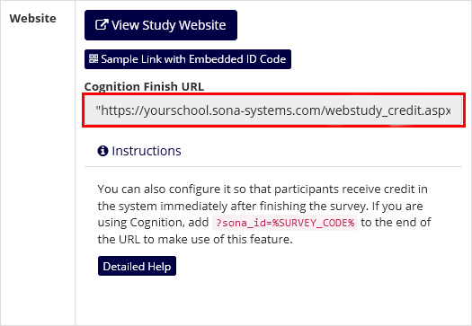Screen dimensions: 472x326
Task: Click the webstudy_credit.aspx part of the URL
Action: click(x=388, y=110)
